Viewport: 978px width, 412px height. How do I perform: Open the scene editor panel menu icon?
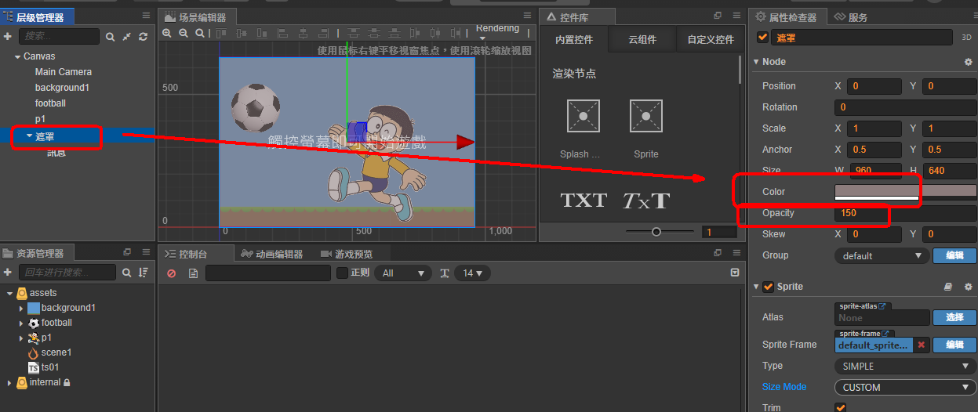[529, 16]
